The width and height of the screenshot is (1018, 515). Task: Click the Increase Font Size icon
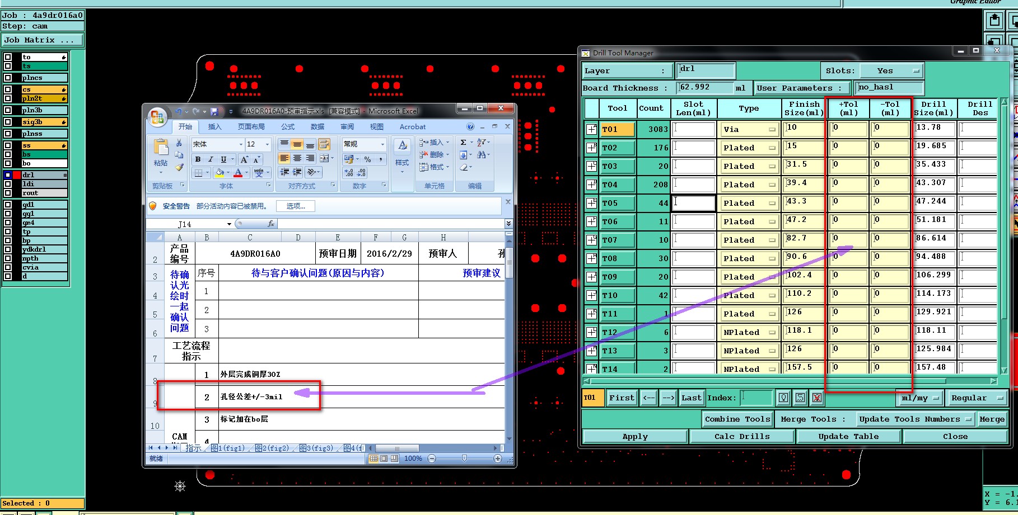point(244,159)
